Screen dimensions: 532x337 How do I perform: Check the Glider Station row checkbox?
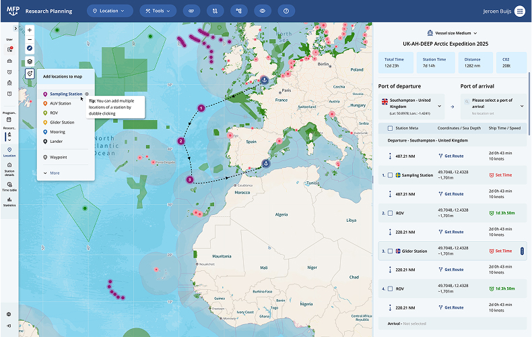pos(391,251)
